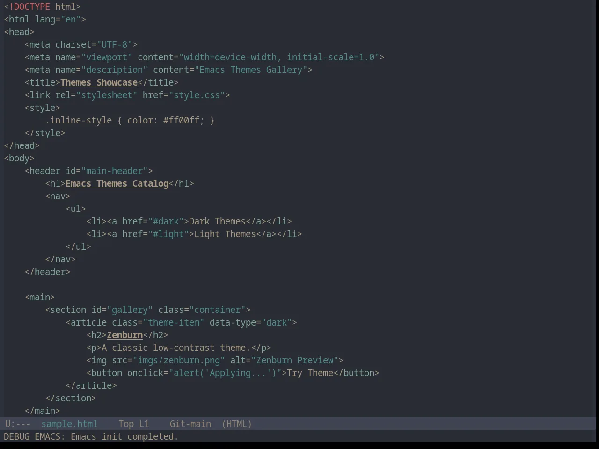Click the closing </header> tag
Image resolution: width=599 pixels, height=449 pixels.
47,272
